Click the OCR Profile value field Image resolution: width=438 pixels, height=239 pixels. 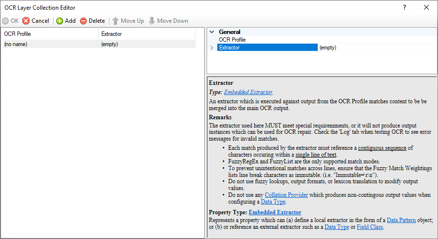point(377,40)
